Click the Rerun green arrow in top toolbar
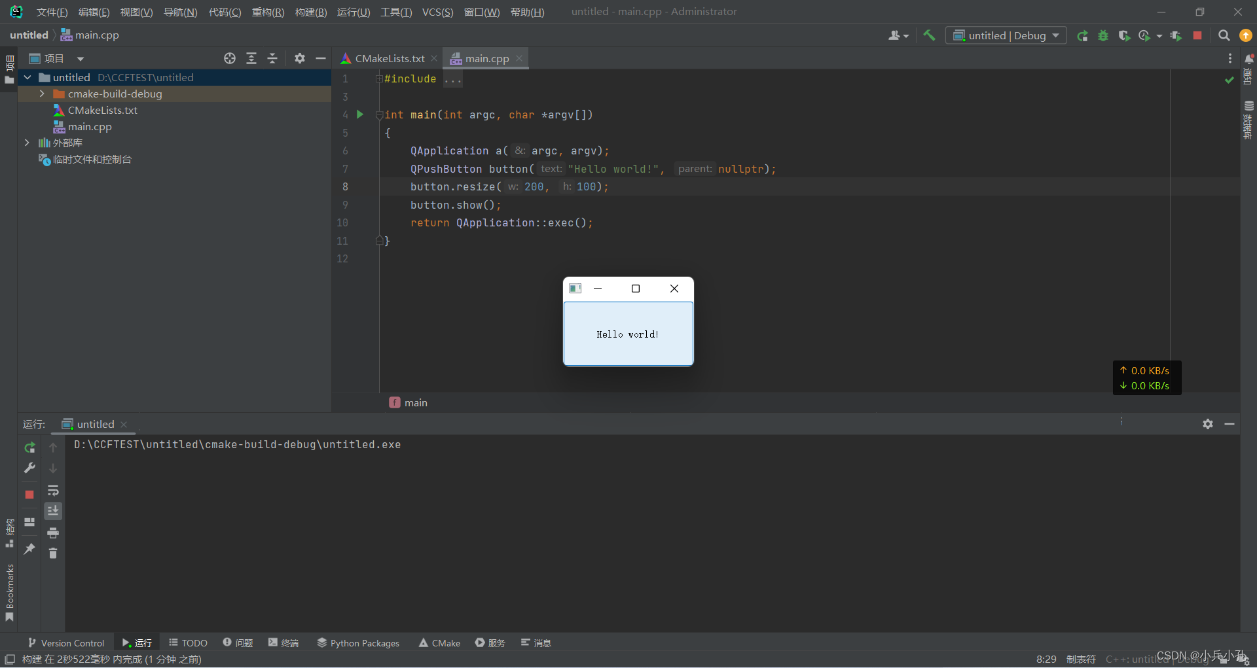This screenshot has height=668, width=1257. pyautogui.click(x=1083, y=36)
